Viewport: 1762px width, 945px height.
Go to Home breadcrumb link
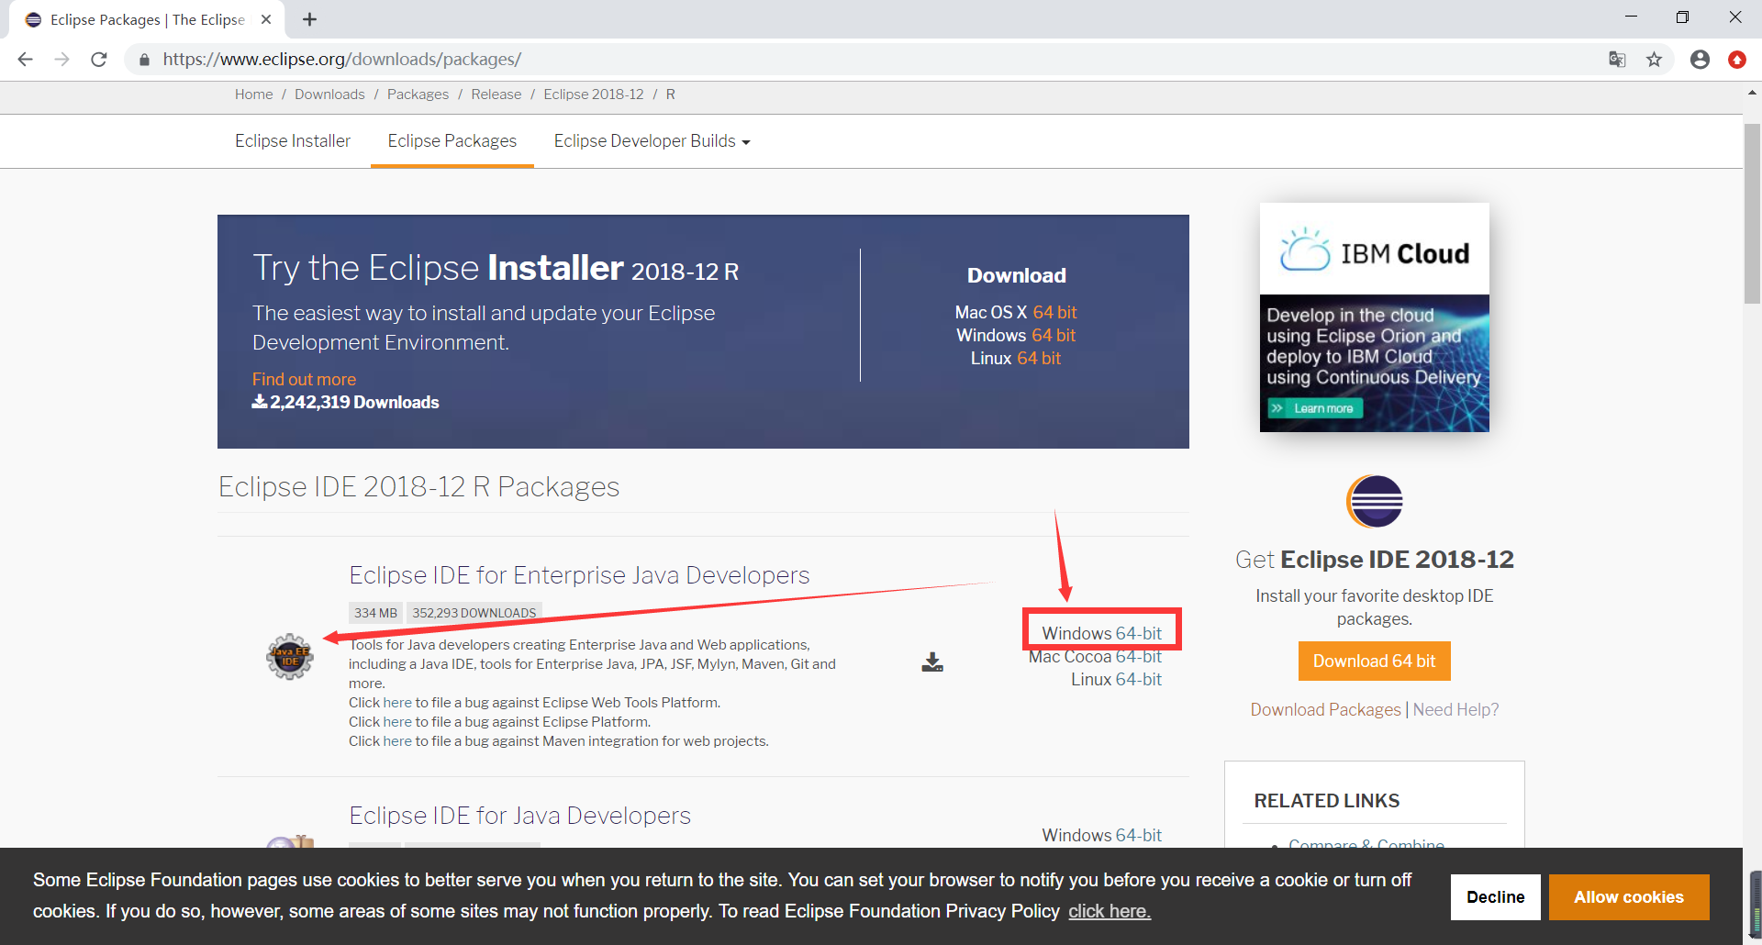pyautogui.click(x=253, y=94)
